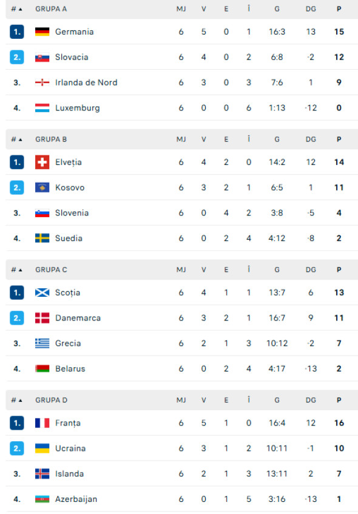Sort Grupa B by the MJ column
This screenshot has width=358, height=514.
(x=181, y=139)
